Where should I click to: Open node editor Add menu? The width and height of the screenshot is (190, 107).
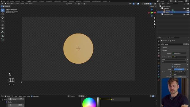pyautogui.click(x=24, y=96)
